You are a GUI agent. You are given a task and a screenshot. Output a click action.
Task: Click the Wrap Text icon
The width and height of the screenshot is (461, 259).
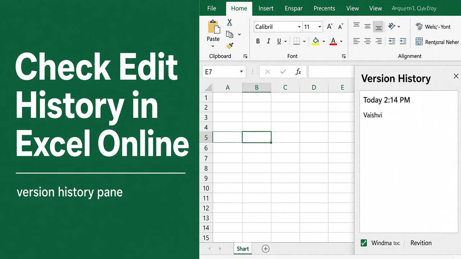click(419, 26)
